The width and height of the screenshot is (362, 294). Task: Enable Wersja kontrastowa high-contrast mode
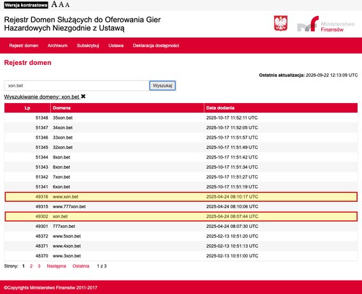pos(26,5)
